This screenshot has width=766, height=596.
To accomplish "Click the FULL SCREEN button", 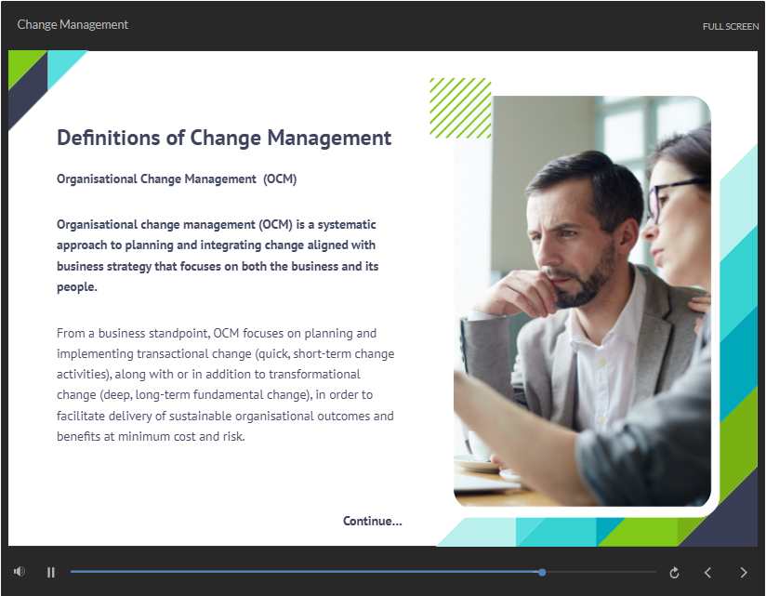I will pos(731,26).
